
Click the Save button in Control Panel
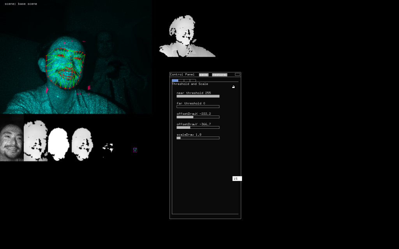click(x=203, y=75)
